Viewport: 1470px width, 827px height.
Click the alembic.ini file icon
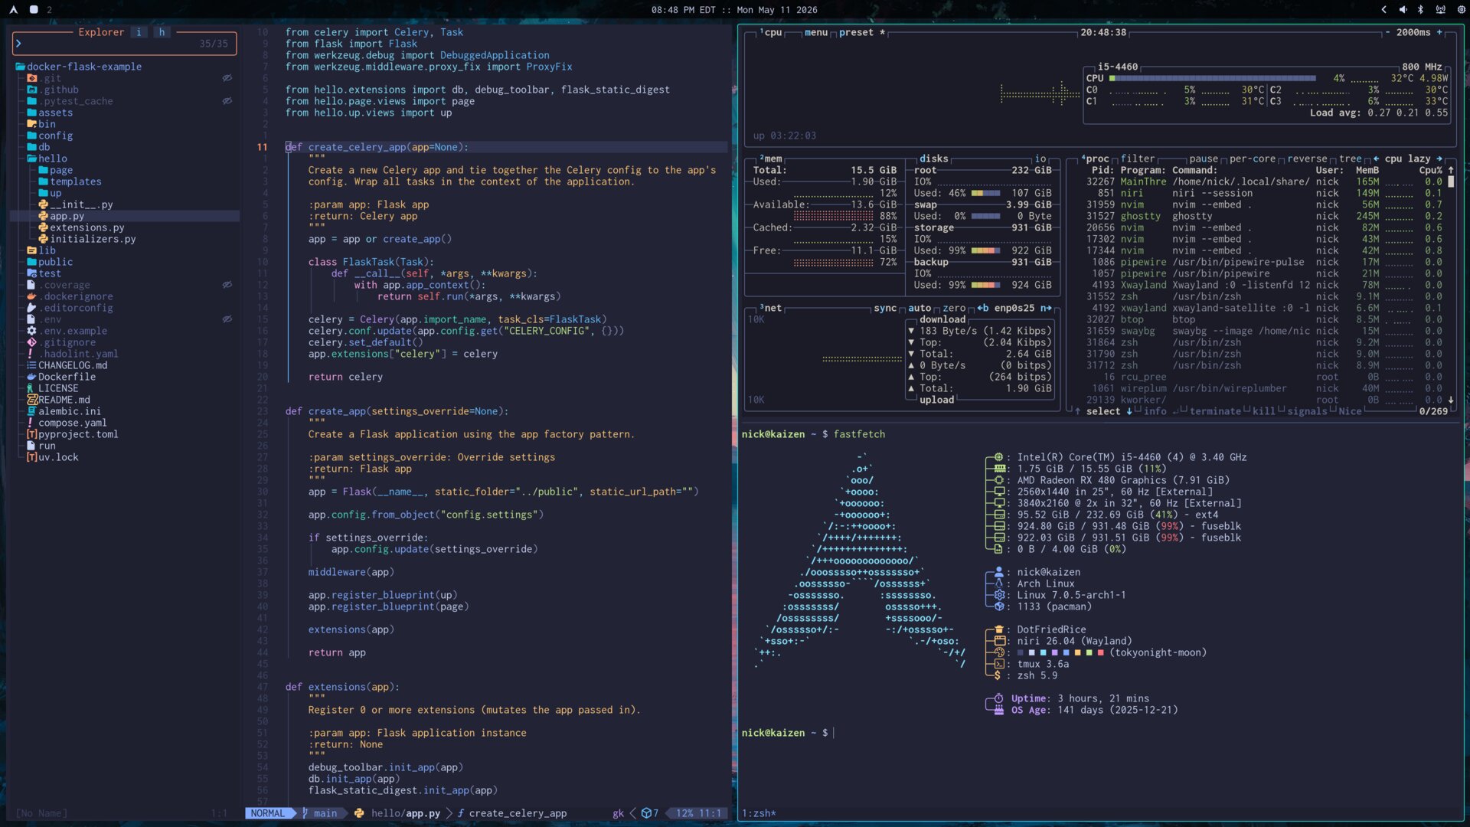31,411
